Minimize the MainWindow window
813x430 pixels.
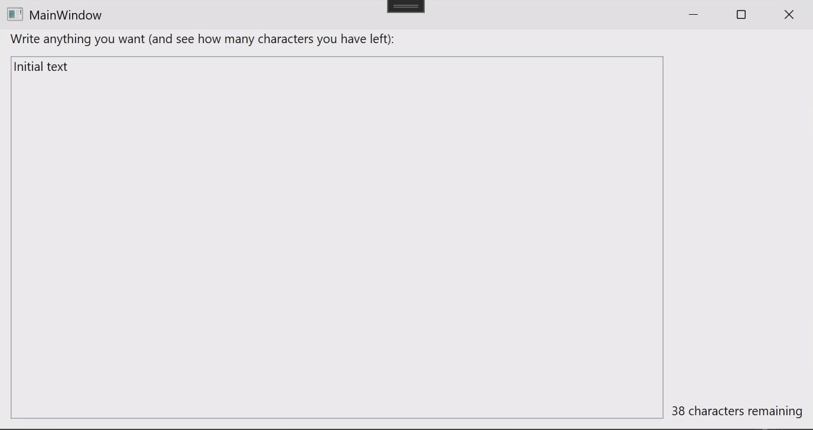(694, 15)
